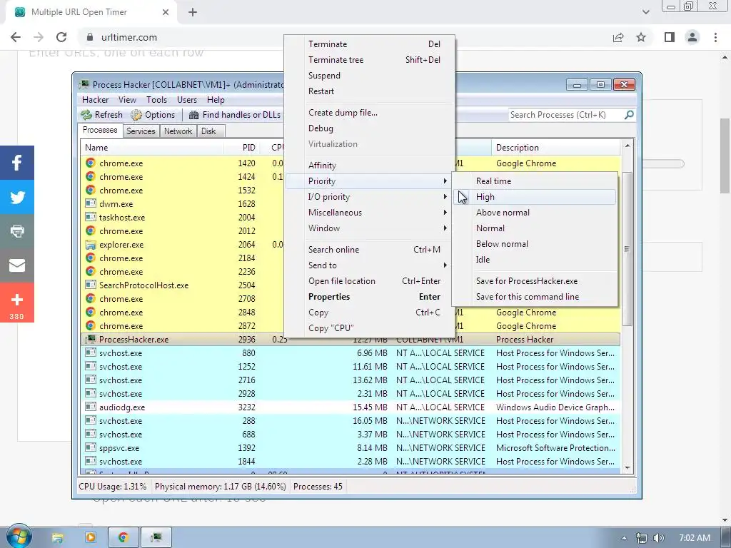Image resolution: width=731 pixels, height=548 pixels.
Task: Bookmark the page with star icon
Action: pos(641,37)
